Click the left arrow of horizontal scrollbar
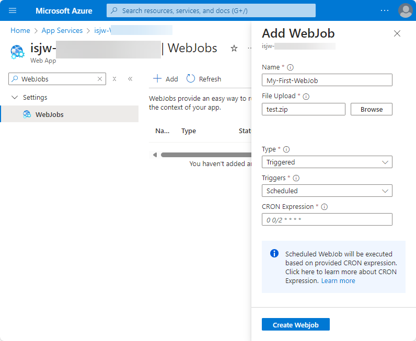 pyautogui.click(x=155, y=155)
